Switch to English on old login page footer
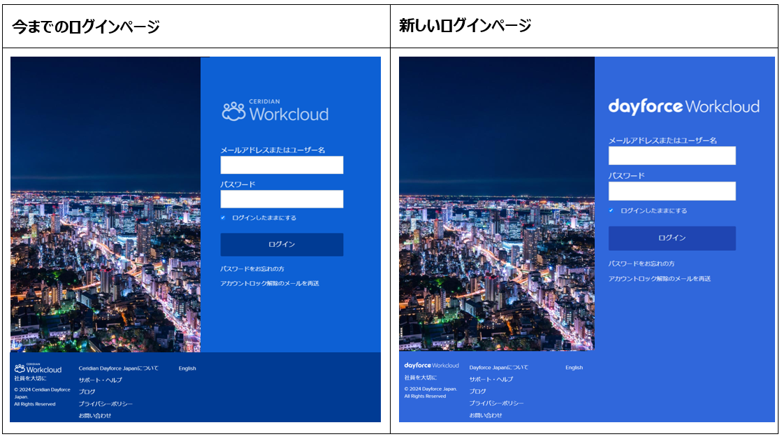782x439 pixels. click(187, 368)
